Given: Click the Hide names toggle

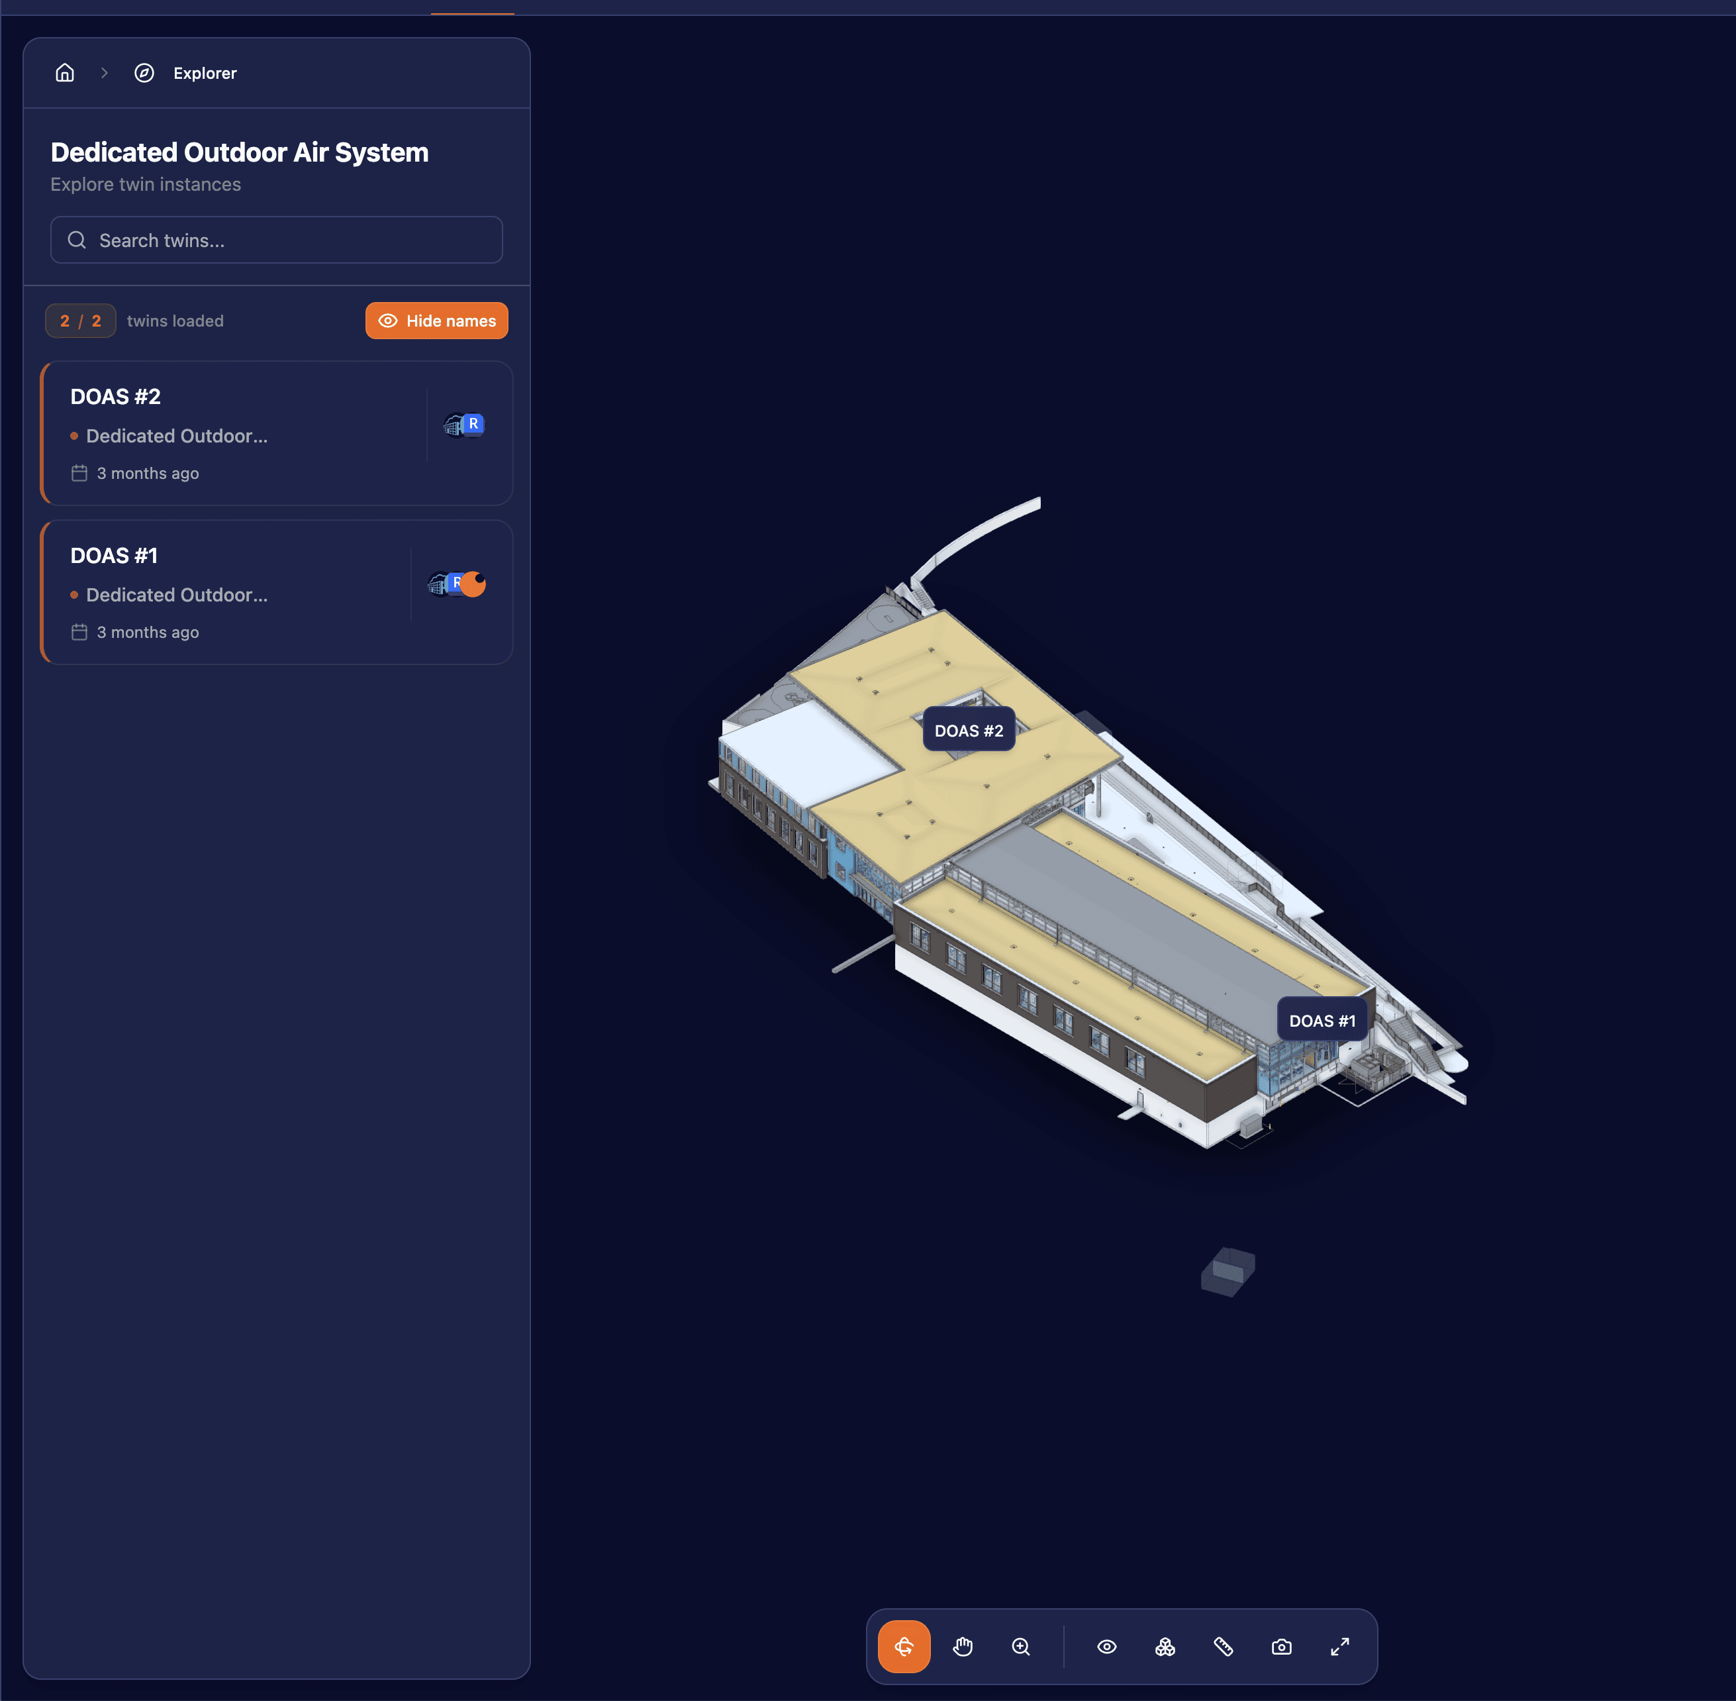Looking at the screenshot, I should tap(437, 321).
